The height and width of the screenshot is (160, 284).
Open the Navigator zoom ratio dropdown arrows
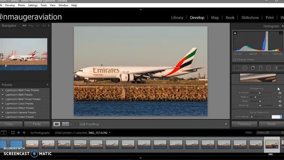click(x=48, y=26)
